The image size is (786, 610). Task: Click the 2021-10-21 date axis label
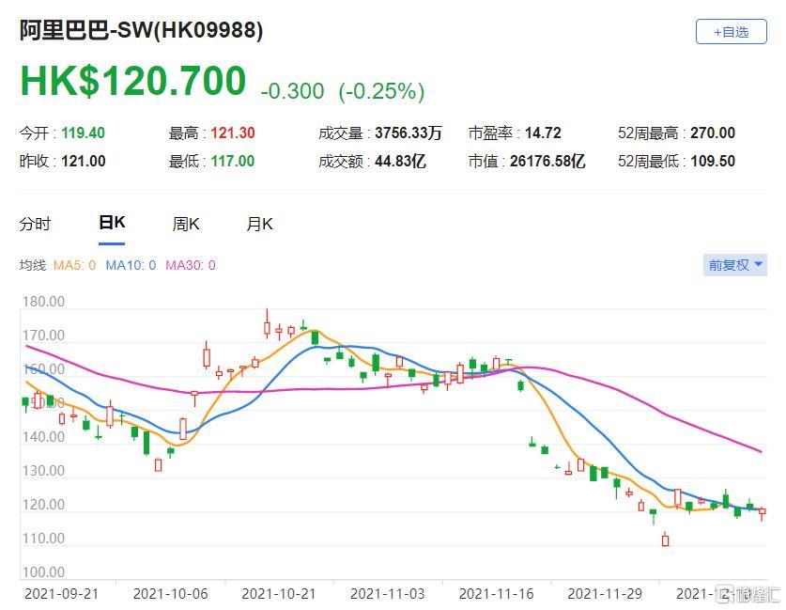pos(279,594)
